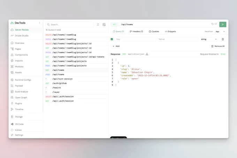The height and width of the screenshot is (158, 237).
Task: Open the request in a new tab icon
Action: (x=216, y=24)
